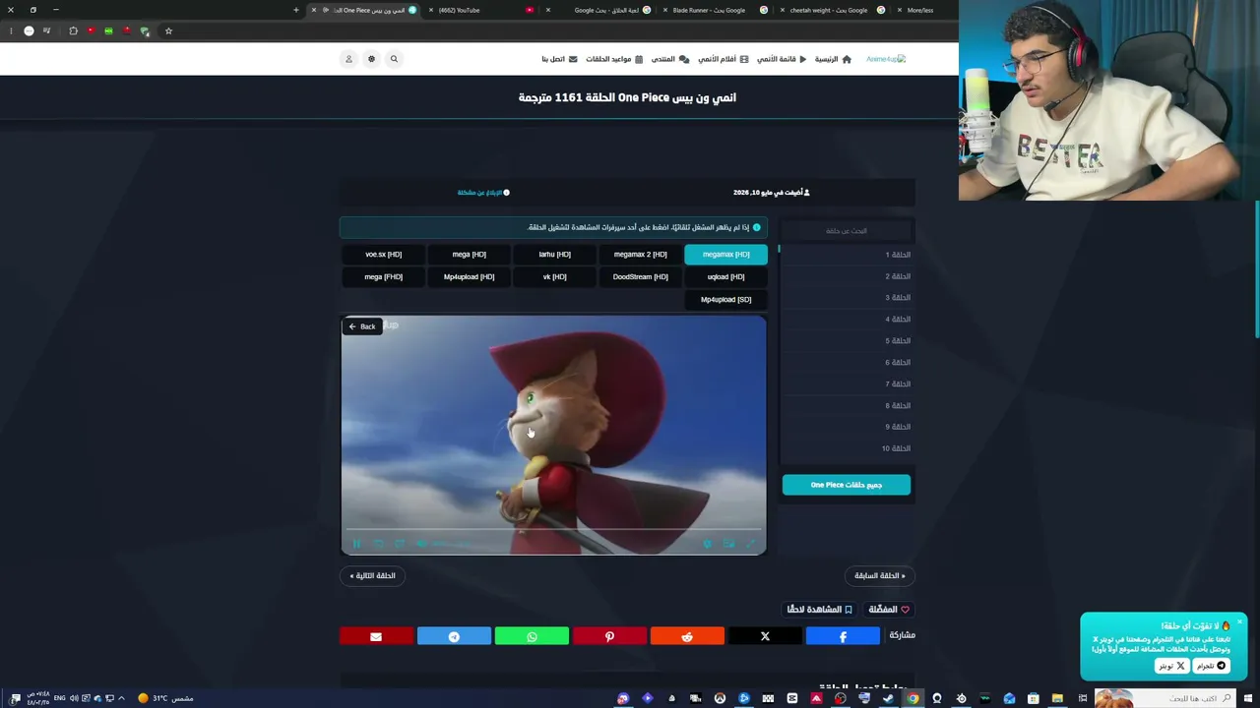This screenshot has width=1260, height=708.
Task: Toggle the theme gear icon in header
Action: (x=371, y=59)
